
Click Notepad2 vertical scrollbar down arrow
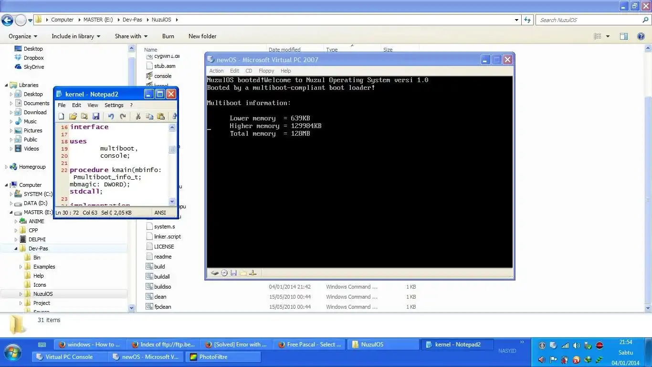click(x=172, y=202)
